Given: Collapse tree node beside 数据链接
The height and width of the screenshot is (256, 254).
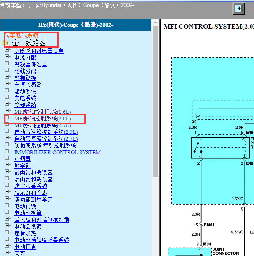Looking at the screenshot, I should tap(7, 77).
